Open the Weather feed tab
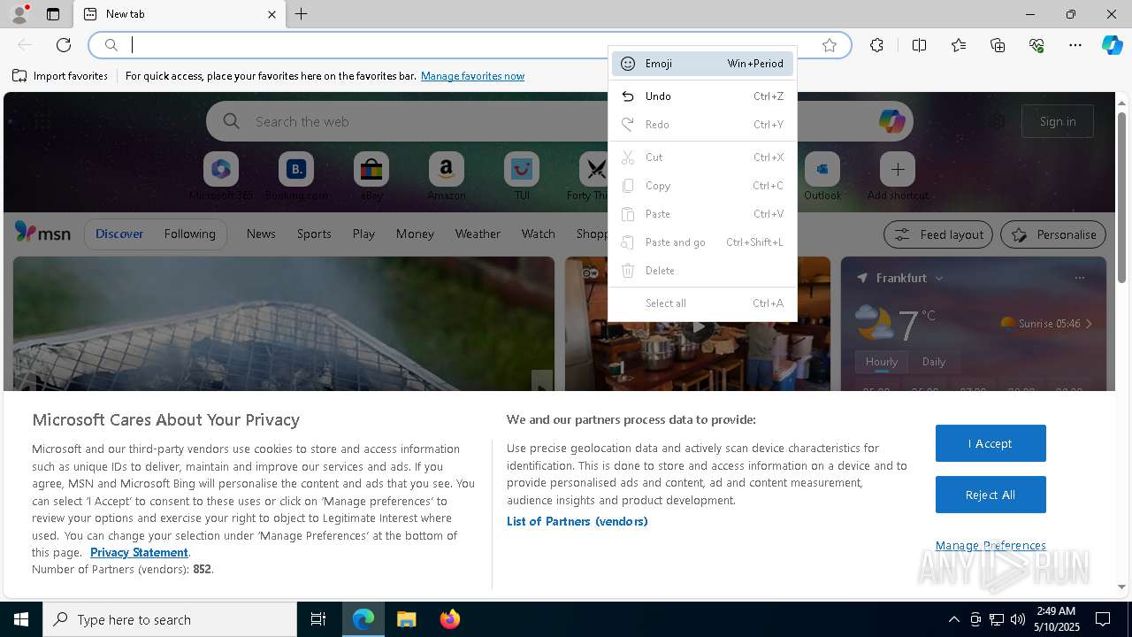Screen dimensions: 1132x637 click(478, 234)
